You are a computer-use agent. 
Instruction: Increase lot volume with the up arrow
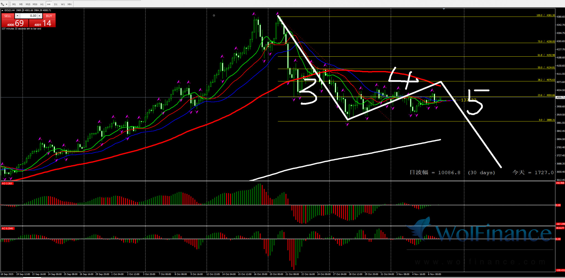pos(40,16)
